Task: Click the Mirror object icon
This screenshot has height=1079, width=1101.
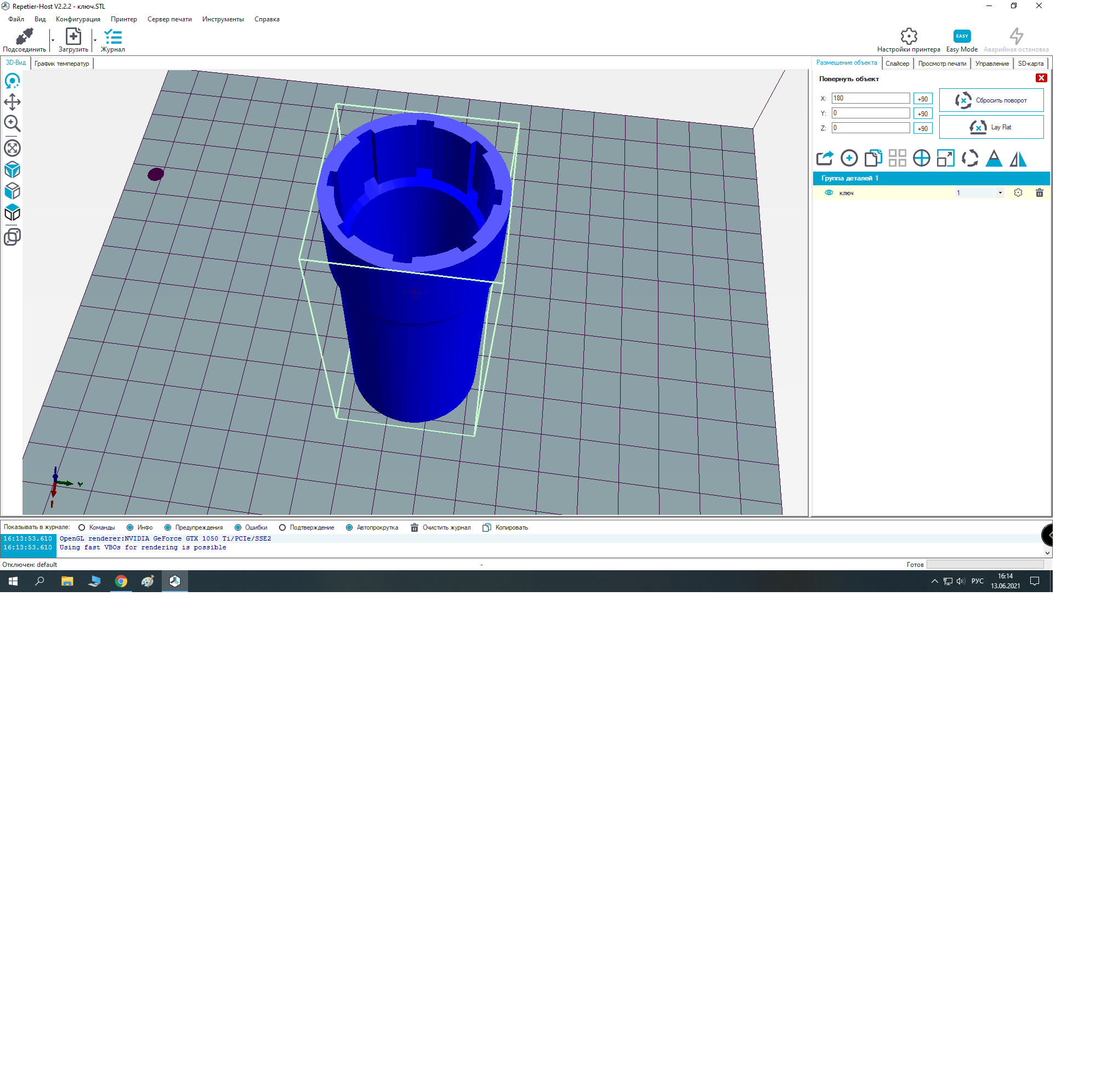Action: pos(1018,158)
